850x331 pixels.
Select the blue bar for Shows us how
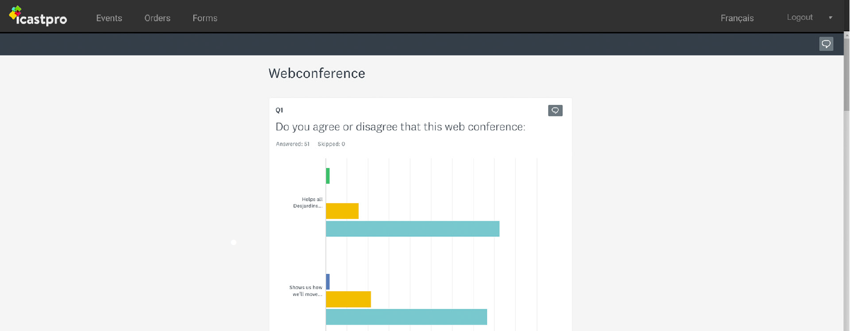point(328,282)
